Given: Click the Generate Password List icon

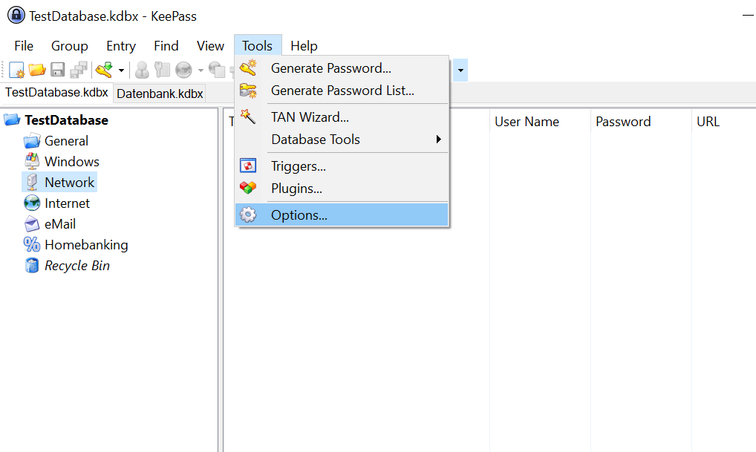Looking at the screenshot, I should [x=248, y=91].
